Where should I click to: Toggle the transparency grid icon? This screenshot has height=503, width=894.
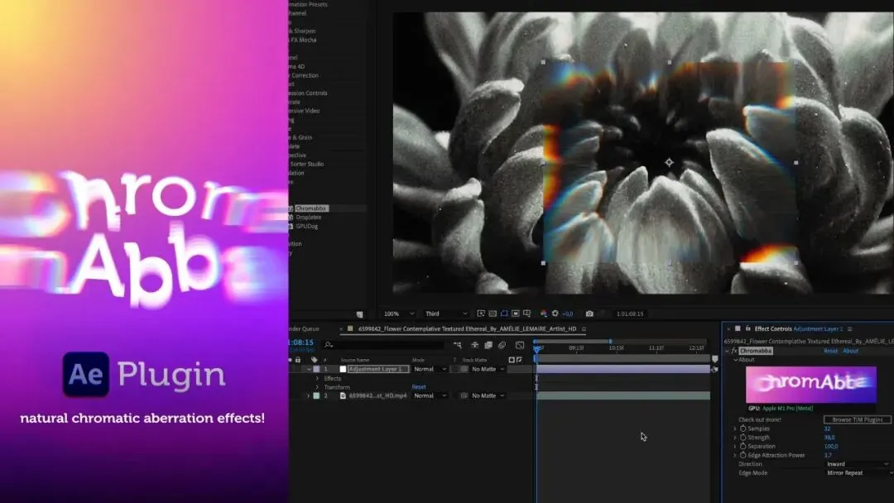[493, 314]
